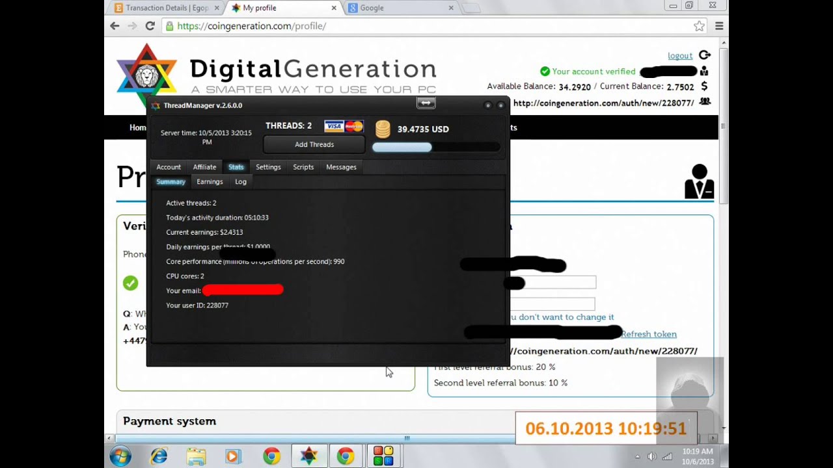Open the Windows Start menu
The image size is (833, 468).
click(x=120, y=456)
